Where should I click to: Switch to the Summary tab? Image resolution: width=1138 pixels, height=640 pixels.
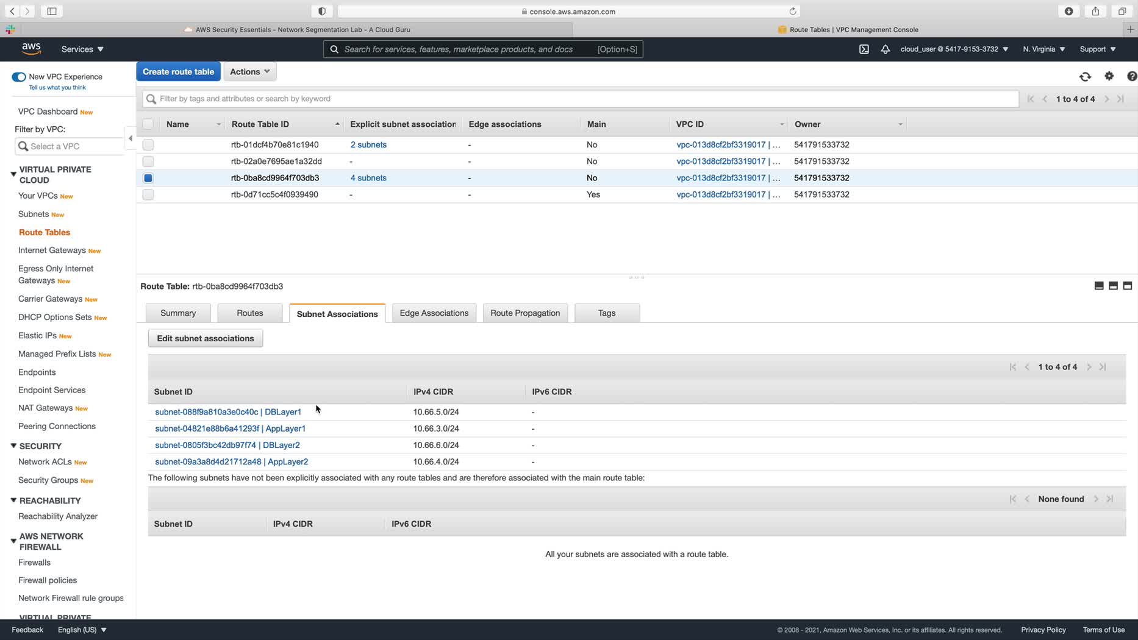pyautogui.click(x=178, y=313)
